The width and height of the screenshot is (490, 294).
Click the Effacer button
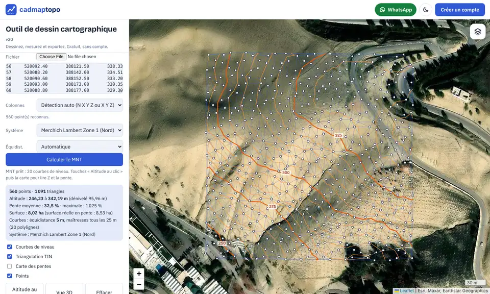(x=104, y=290)
